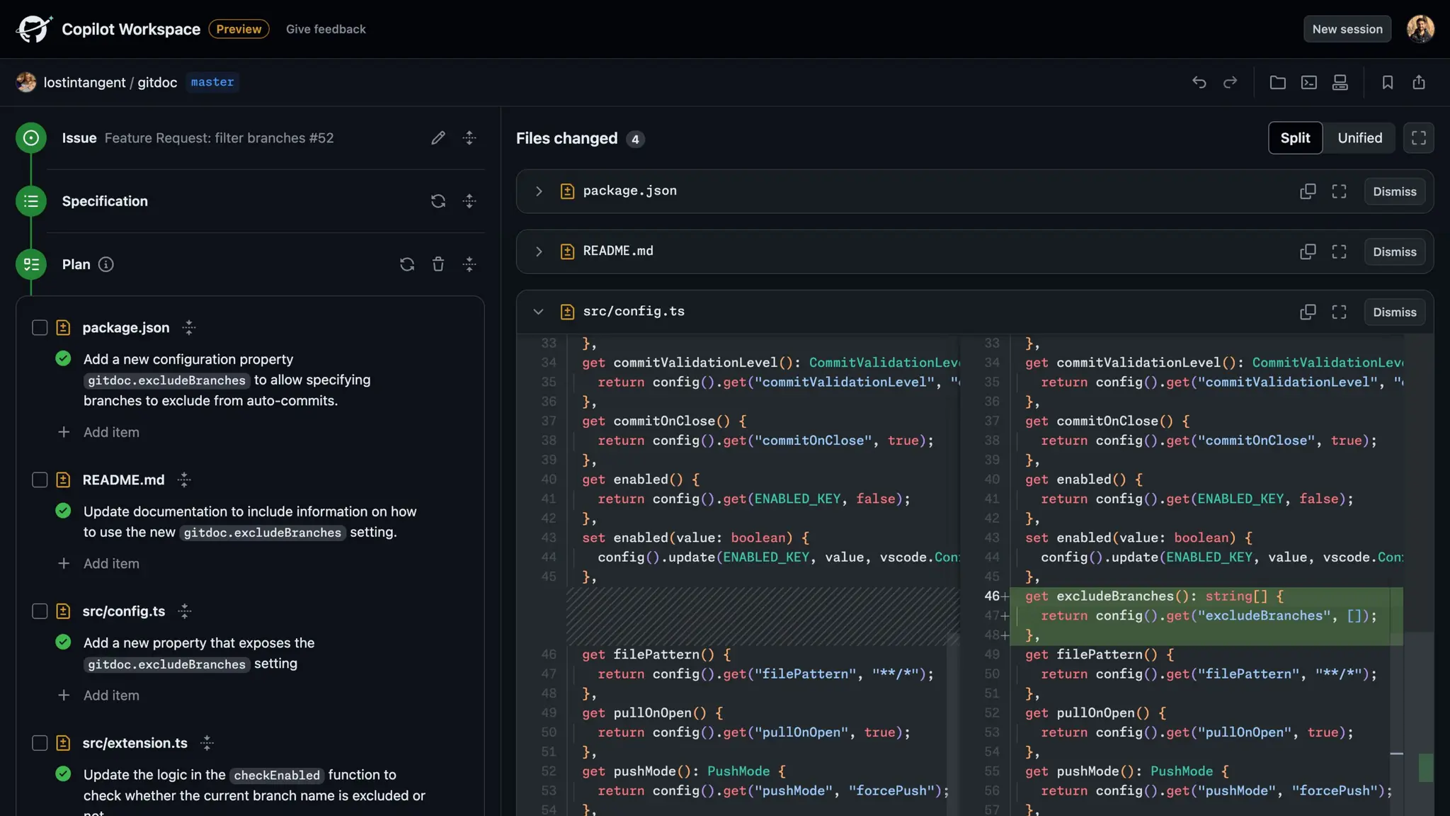Screen dimensions: 1450x816
Task: Delete the Plan with trash icon
Action: [438, 264]
